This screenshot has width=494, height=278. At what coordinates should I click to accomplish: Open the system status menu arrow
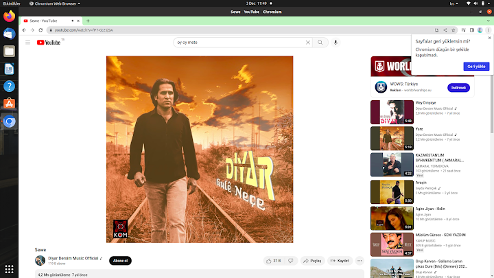489,3
